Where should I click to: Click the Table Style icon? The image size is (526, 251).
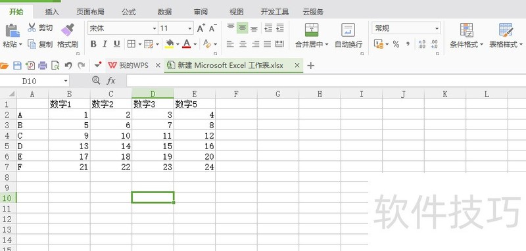506,30
